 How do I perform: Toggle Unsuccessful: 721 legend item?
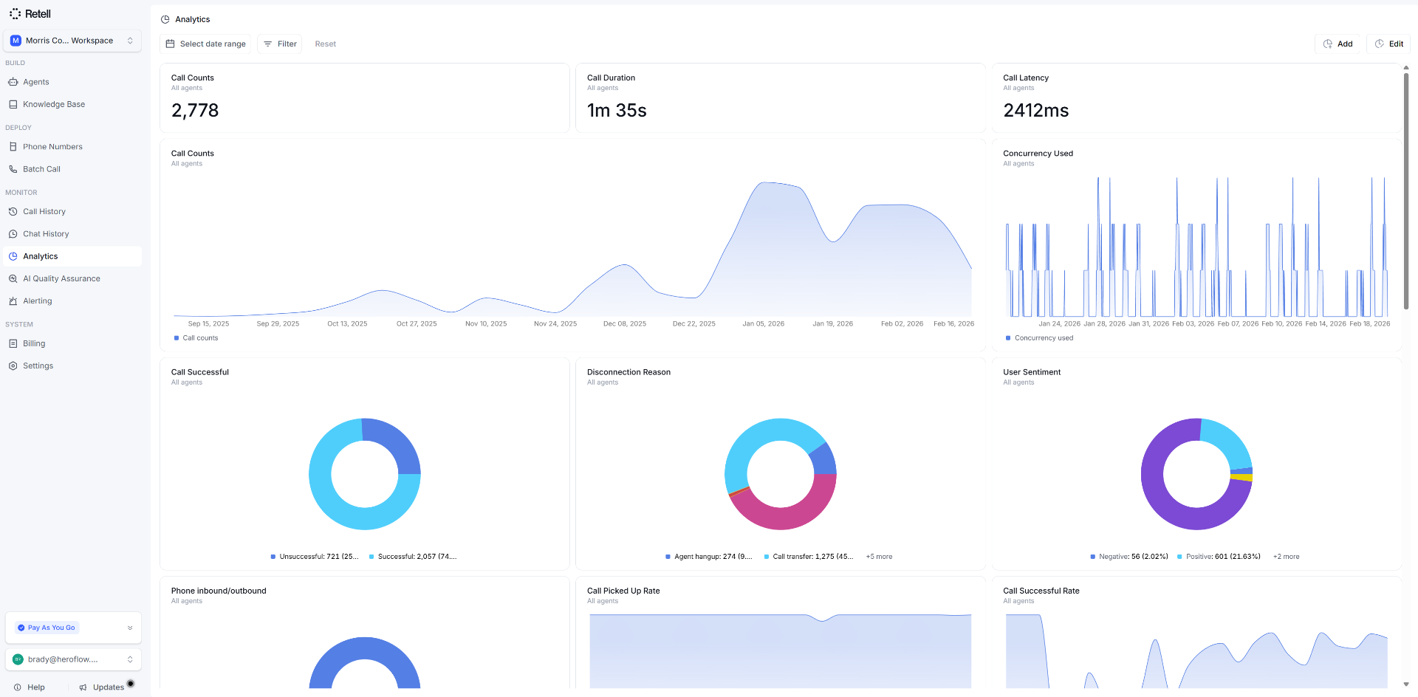315,557
